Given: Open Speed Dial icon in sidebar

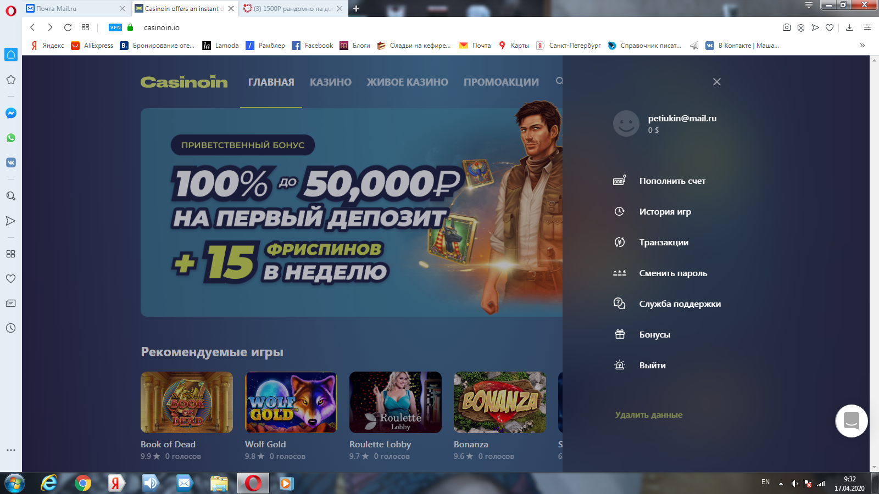Looking at the screenshot, I should pos(10,254).
